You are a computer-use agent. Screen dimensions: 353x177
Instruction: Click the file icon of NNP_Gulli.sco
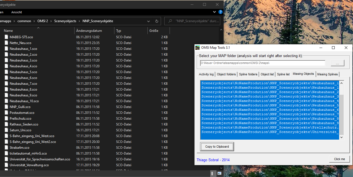pos(7,107)
